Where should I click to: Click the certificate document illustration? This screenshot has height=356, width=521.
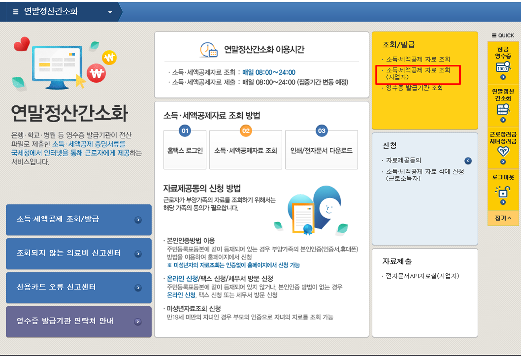click(x=303, y=218)
